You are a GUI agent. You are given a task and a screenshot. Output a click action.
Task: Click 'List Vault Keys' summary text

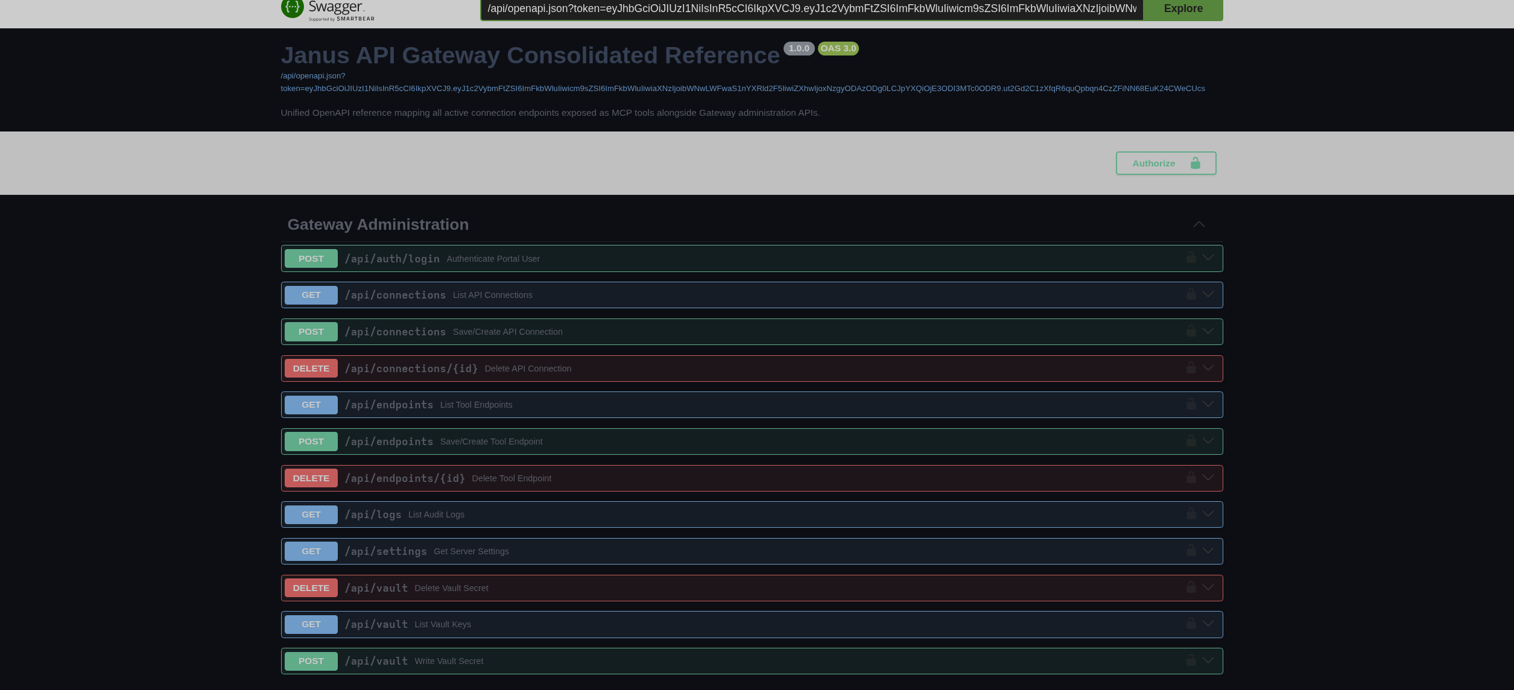coord(443,624)
